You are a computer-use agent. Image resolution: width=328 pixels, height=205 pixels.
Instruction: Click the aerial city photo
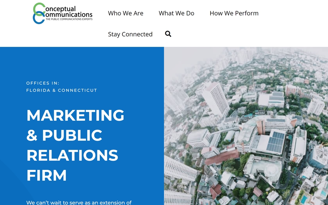pyautogui.click(x=246, y=126)
